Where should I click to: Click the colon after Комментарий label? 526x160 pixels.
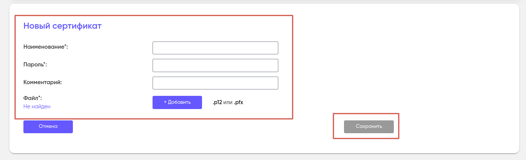[x=61, y=82]
